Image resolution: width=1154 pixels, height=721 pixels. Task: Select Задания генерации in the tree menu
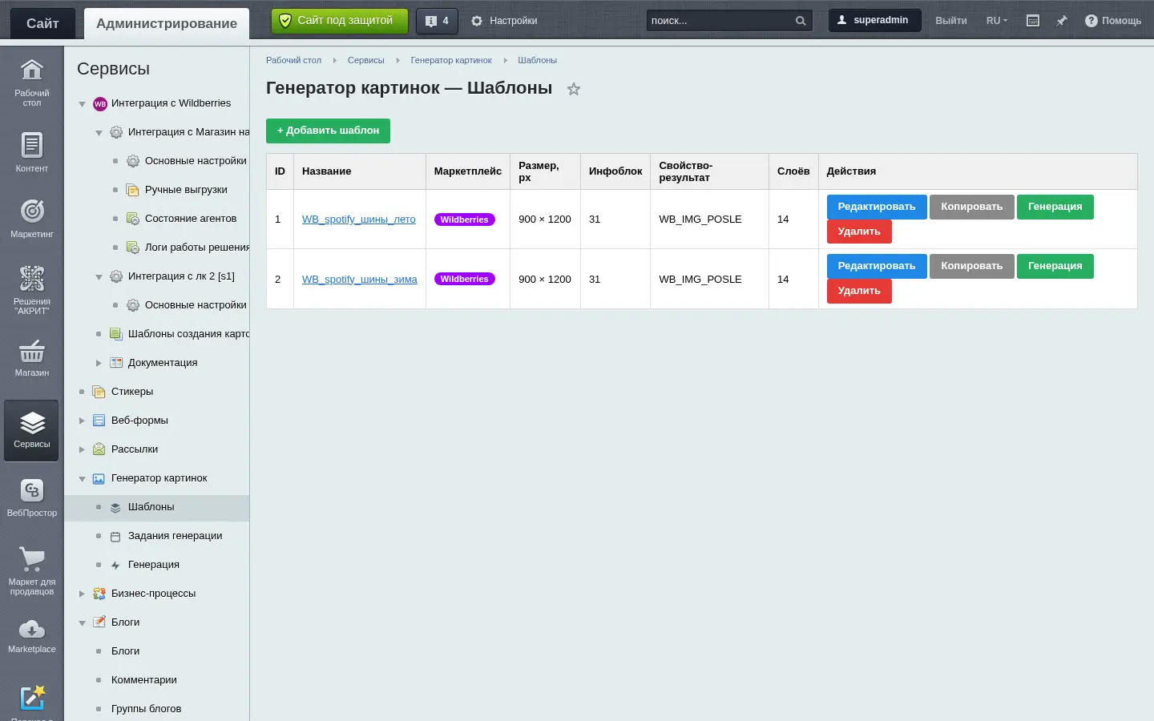175,536
